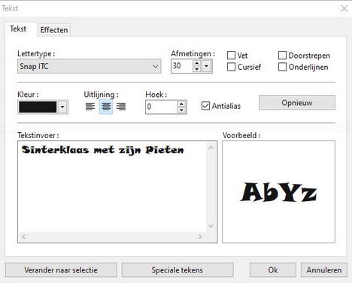Increase Hoek angle with up arrow

coord(181,104)
